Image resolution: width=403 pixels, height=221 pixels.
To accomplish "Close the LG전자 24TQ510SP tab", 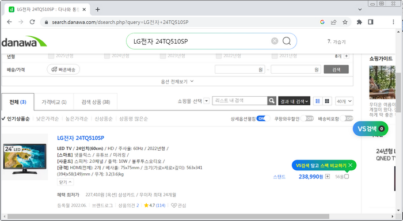I will pos(84,10).
